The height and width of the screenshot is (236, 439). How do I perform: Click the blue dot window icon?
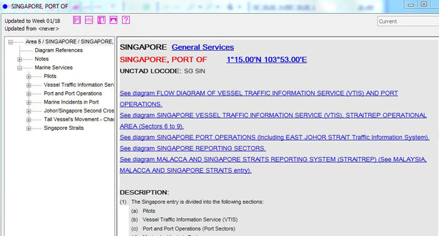pyautogui.click(x=5, y=6)
